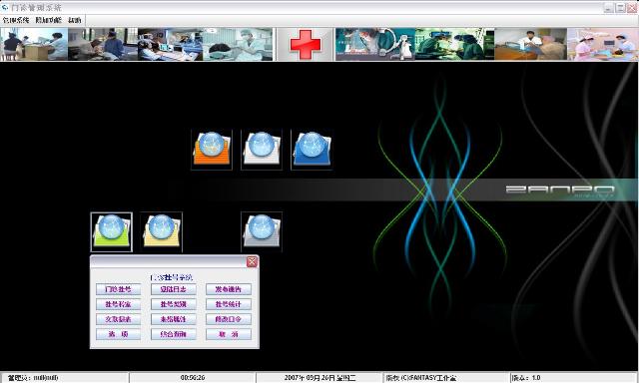Click the red cross emblem in banner

click(306, 44)
